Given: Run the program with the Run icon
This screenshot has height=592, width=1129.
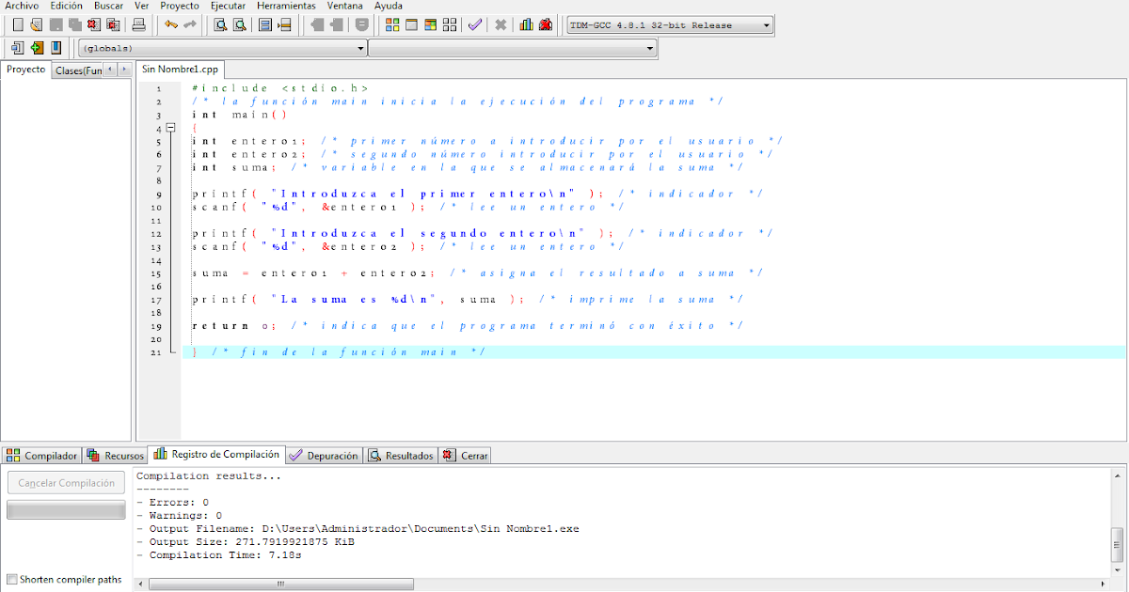Looking at the screenshot, I should [x=412, y=24].
